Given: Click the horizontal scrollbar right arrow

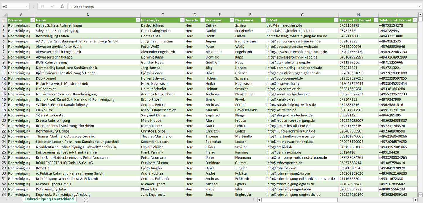Looking at the screenshot, I should pos(415,200).
